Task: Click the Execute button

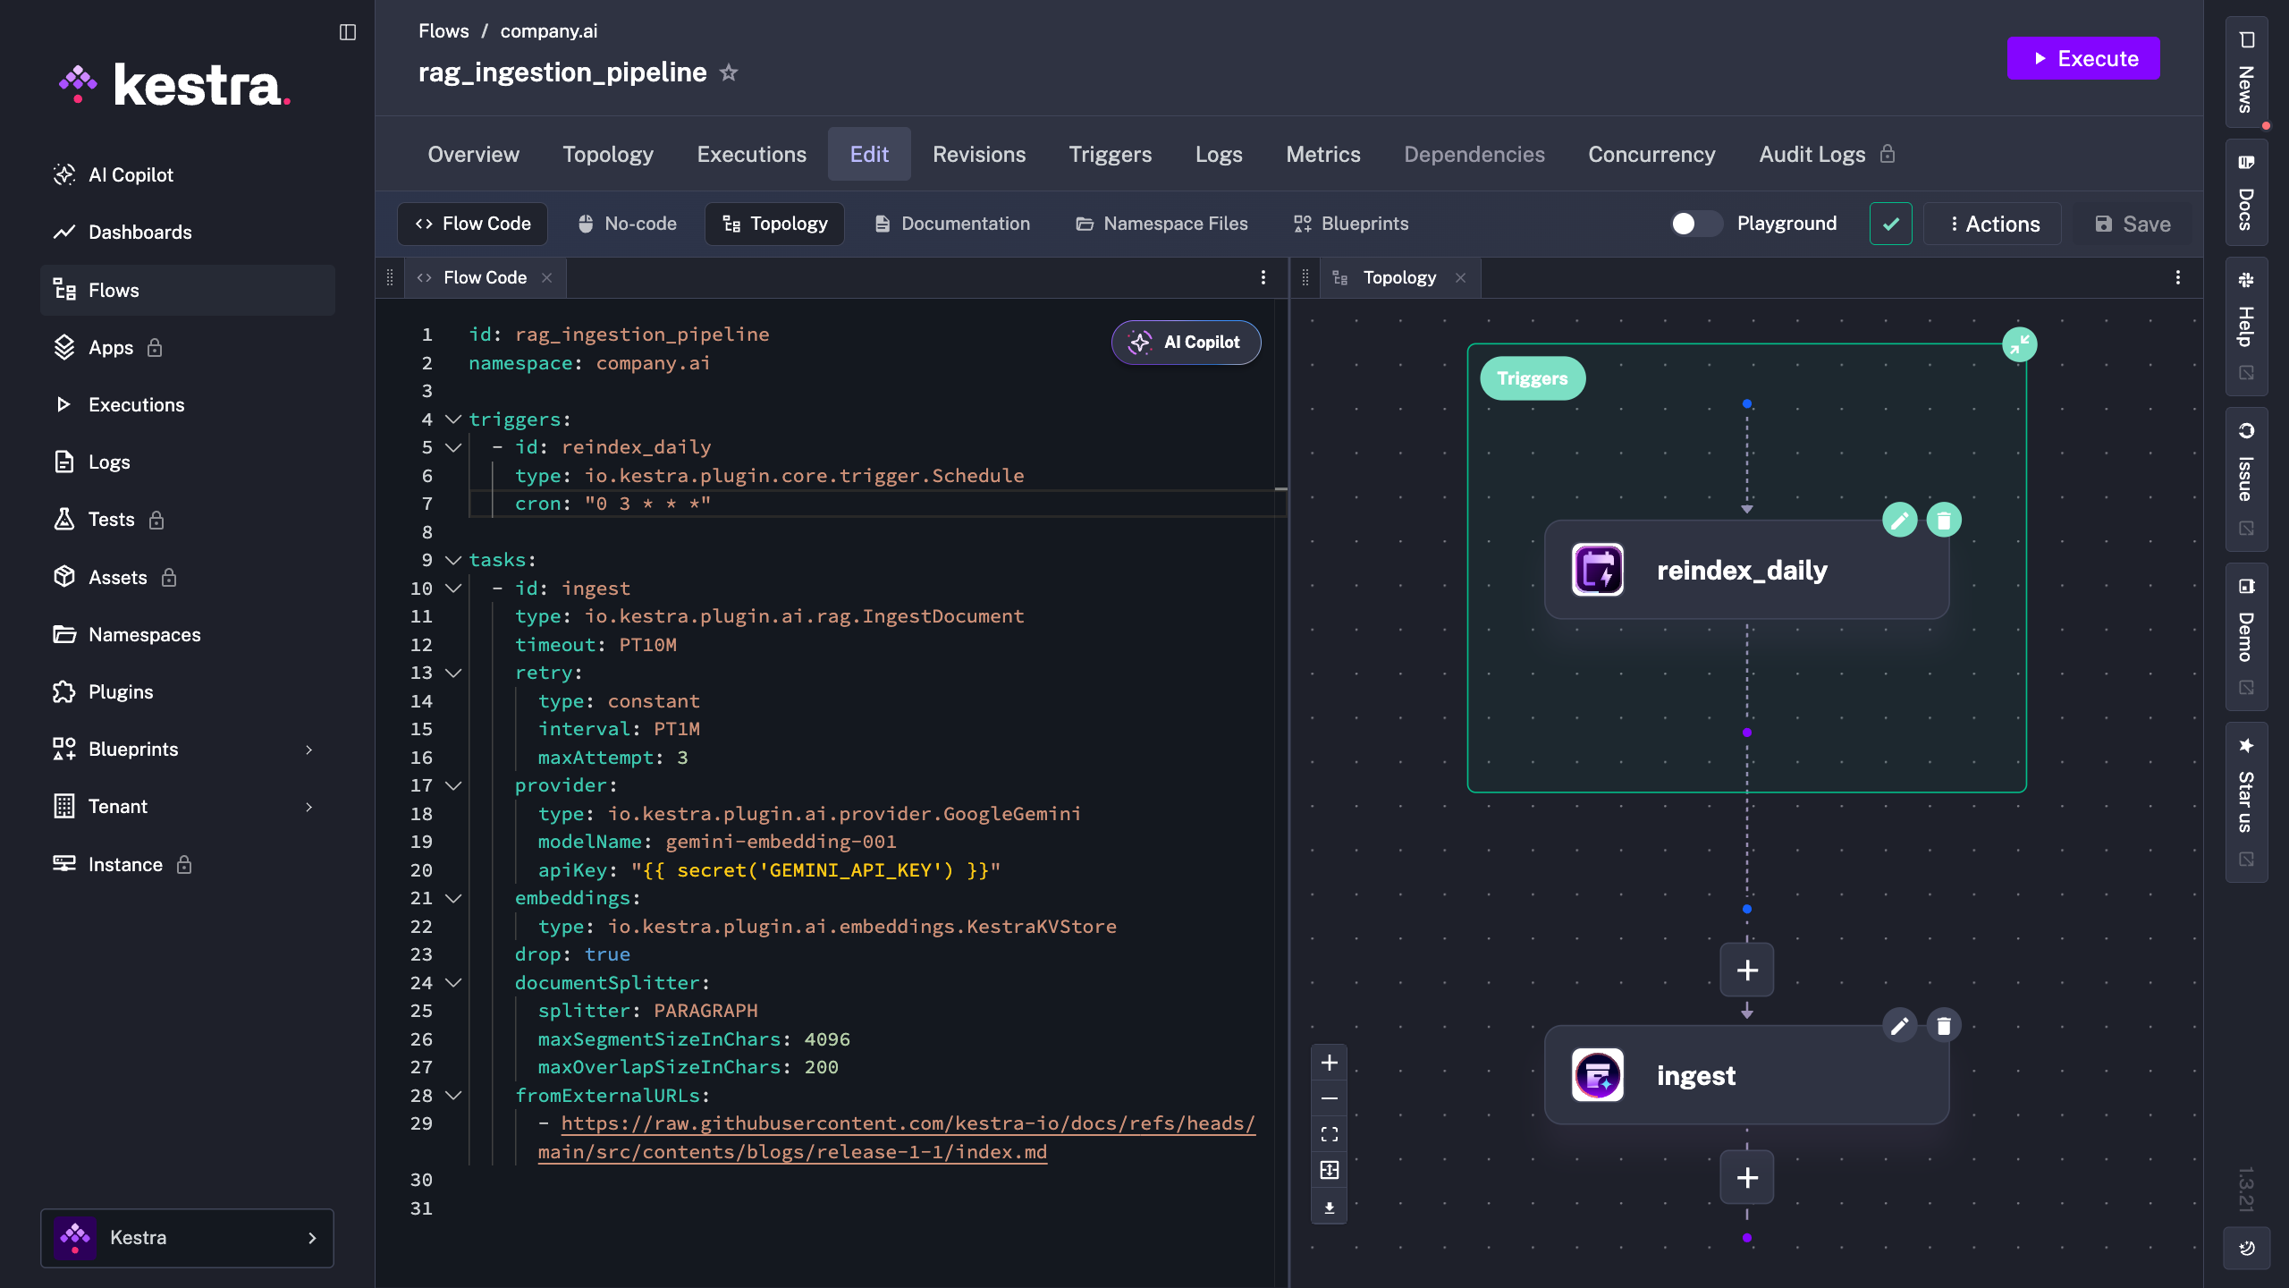Action: click(2083, 58)
